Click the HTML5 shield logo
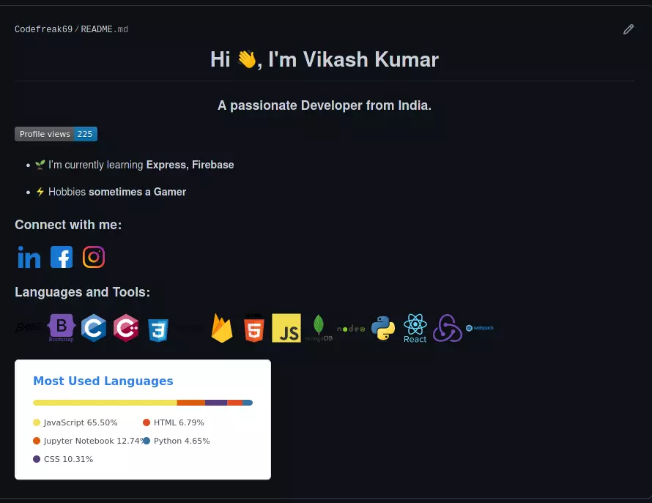The image size is (652, 503). point(254,328)
